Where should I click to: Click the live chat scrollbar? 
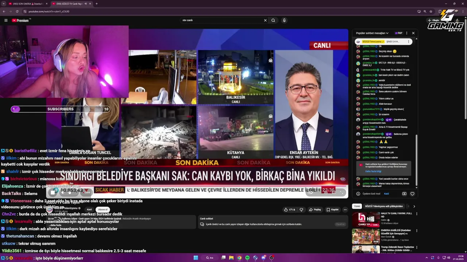tap(417, 160)
